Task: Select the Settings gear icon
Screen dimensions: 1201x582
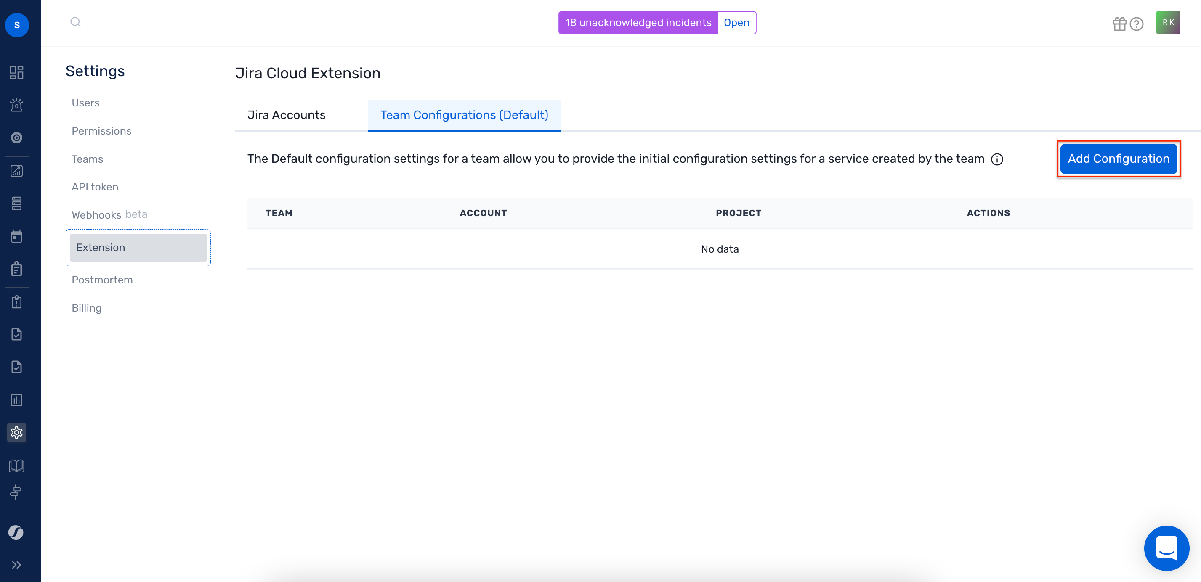Action: (17, 432)
